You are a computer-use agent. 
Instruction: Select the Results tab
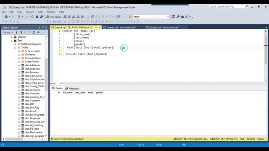coord(57,88)
